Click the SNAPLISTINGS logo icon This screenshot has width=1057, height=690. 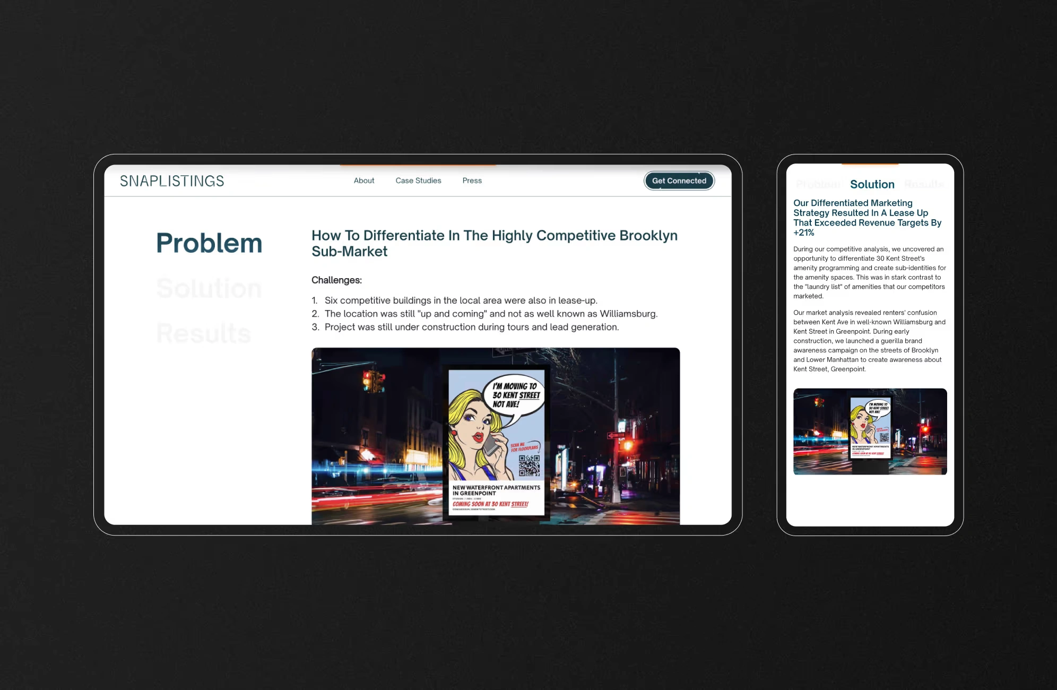(172, 180)
